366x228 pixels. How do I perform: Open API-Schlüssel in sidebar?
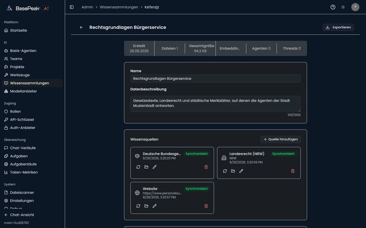tap(32, 119)
